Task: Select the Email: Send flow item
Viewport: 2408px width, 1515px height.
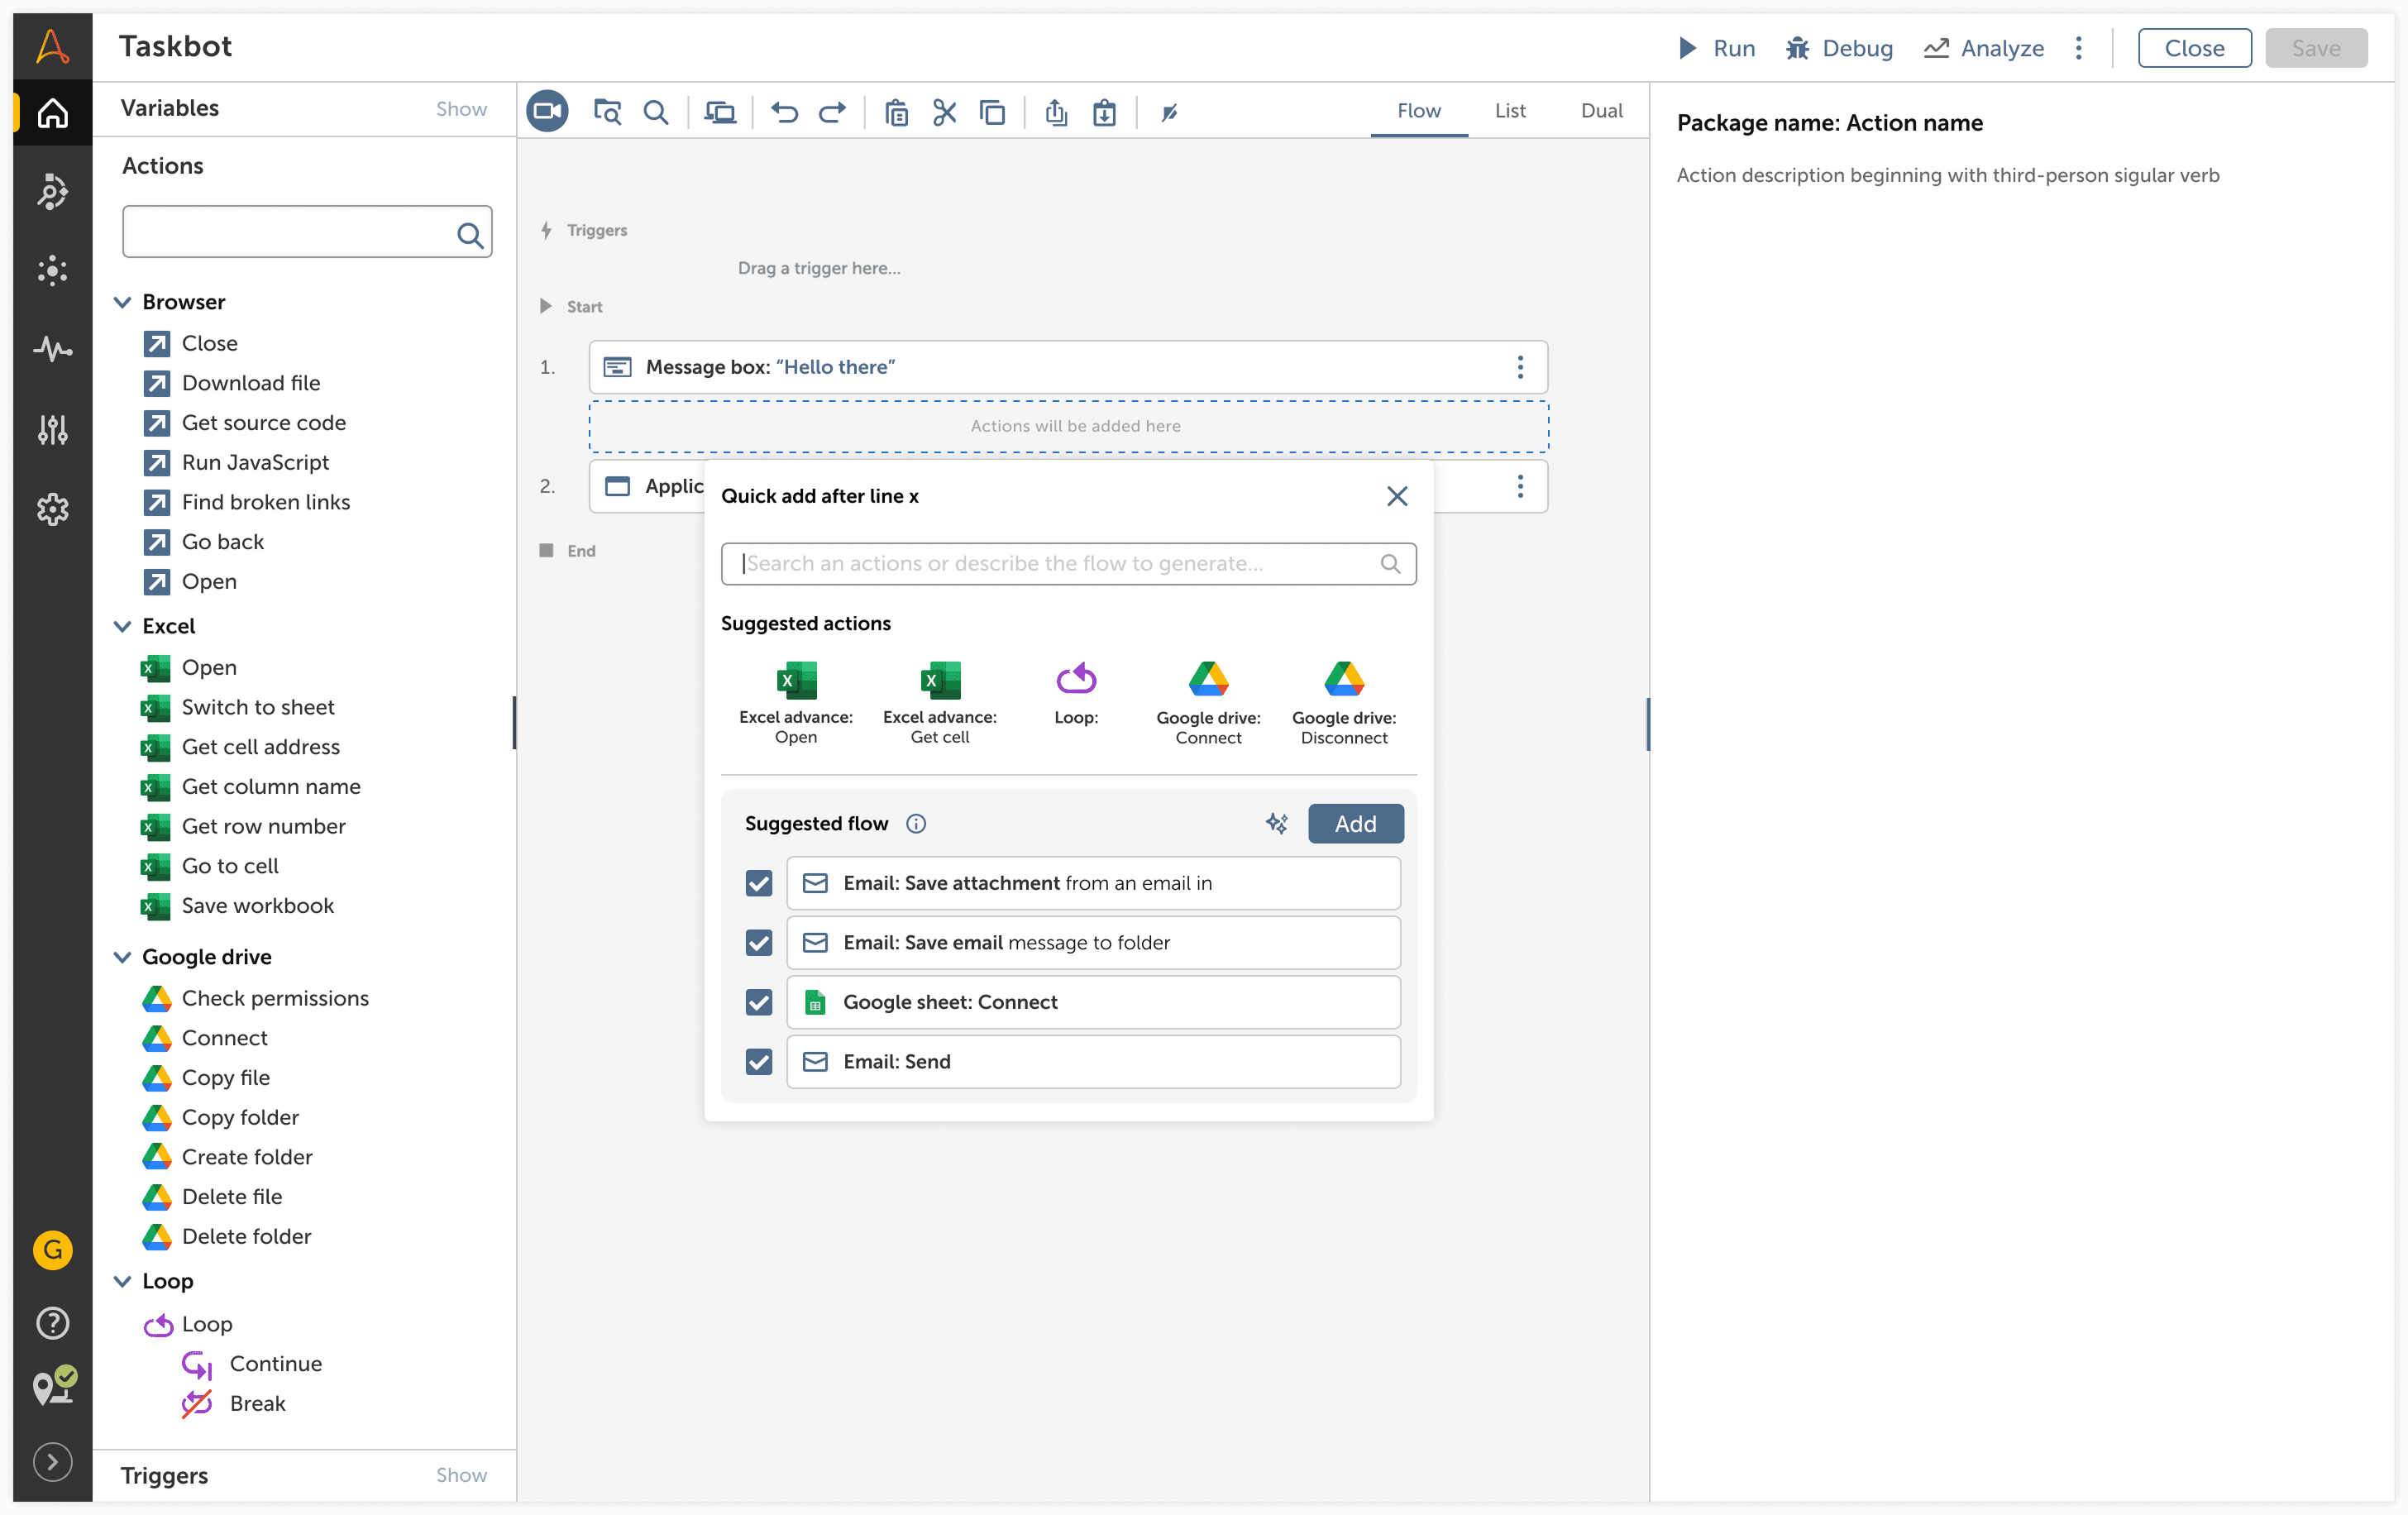Action: 1093,1062
